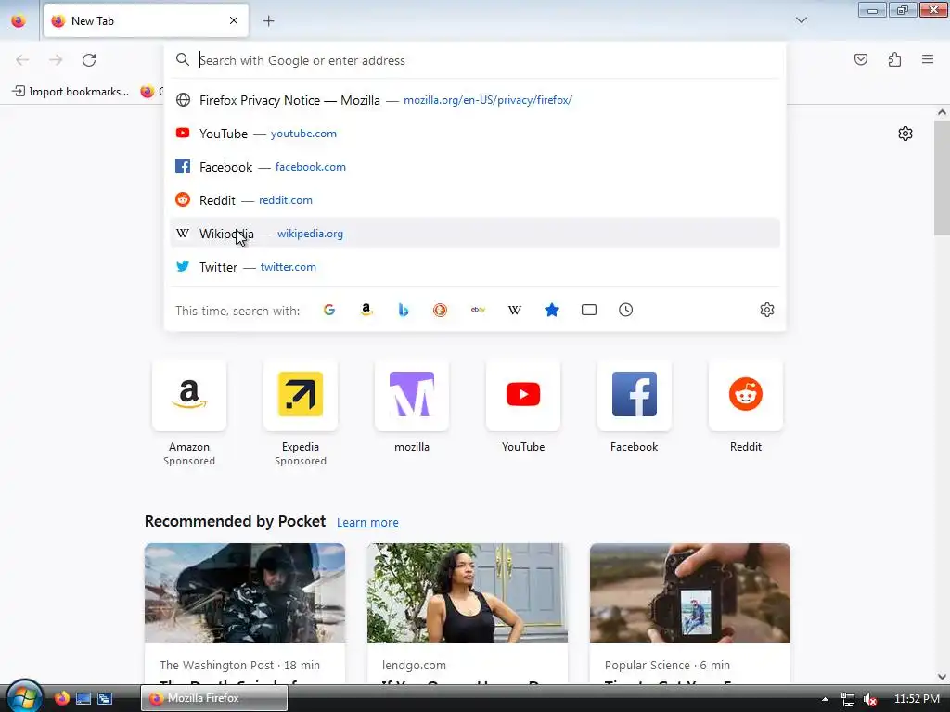Choose Firefox Privacy Notice suggestion

[x=475, y=100]
